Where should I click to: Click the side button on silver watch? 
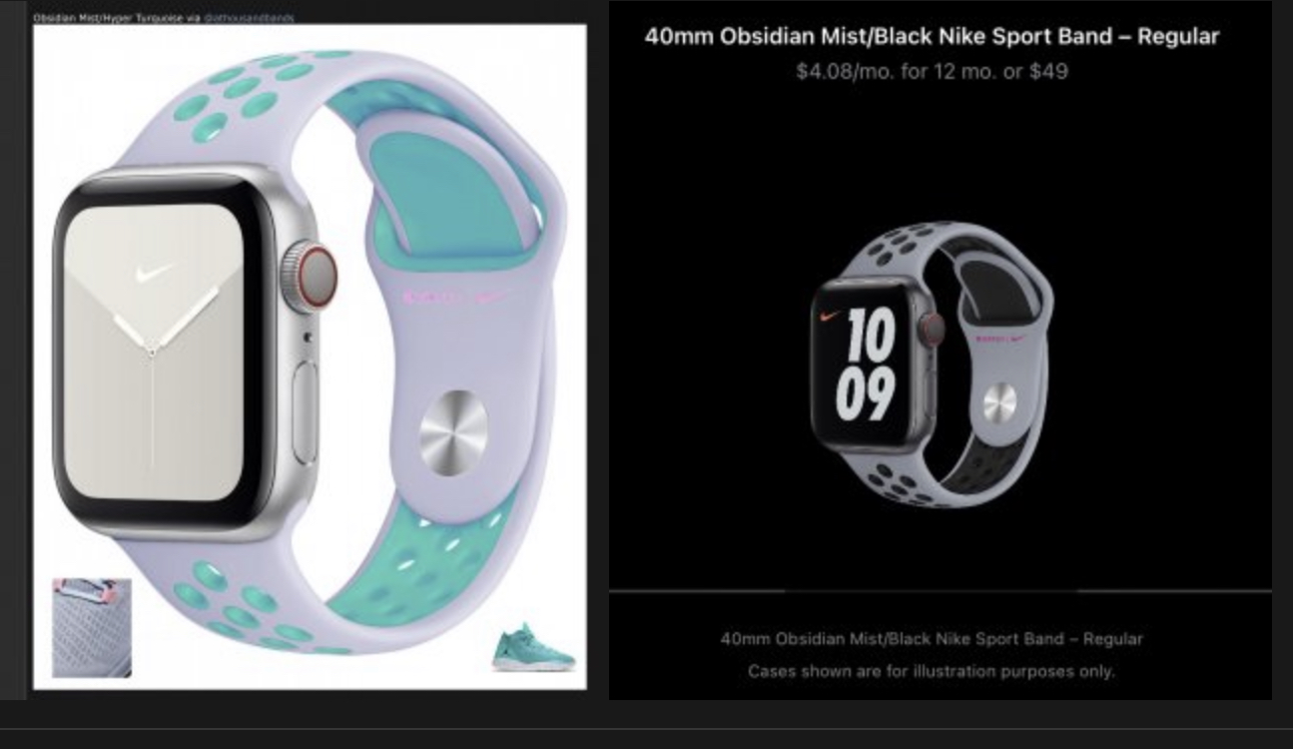[305, 397]
